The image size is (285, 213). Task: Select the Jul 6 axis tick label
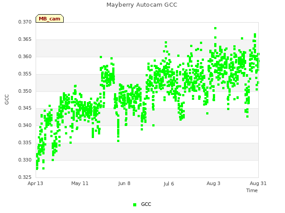coord(169,184)
